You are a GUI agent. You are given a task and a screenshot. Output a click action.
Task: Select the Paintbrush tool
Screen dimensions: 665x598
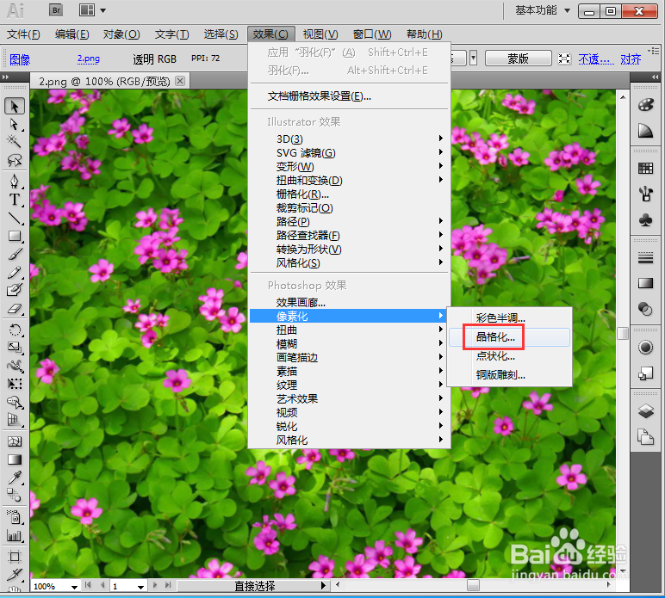(x=15, y=254)
